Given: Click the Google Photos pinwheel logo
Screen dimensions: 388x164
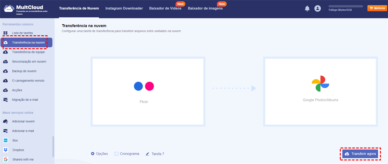Looking at the screenshot, I should pyautogui.click(x=320, y=83).
